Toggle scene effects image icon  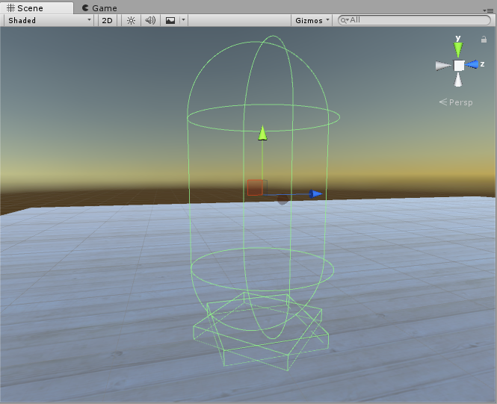tap(170, 21)
